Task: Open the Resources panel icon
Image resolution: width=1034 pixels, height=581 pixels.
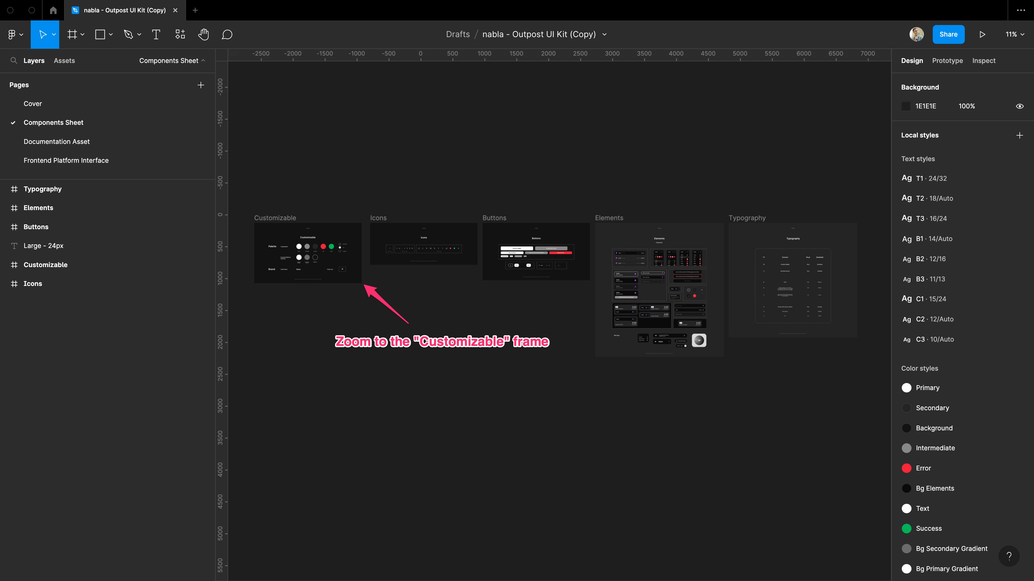Action: tap(179, 34)
